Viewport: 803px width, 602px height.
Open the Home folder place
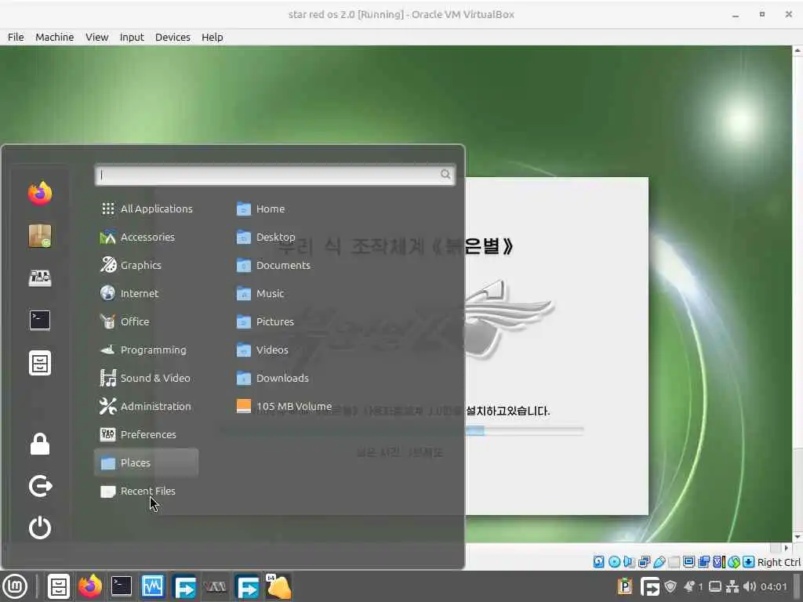260,209
